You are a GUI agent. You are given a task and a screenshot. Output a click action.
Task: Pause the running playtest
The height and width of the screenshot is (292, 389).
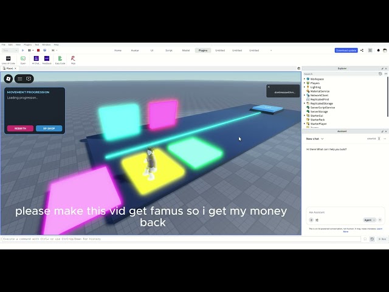coord(29,50)
